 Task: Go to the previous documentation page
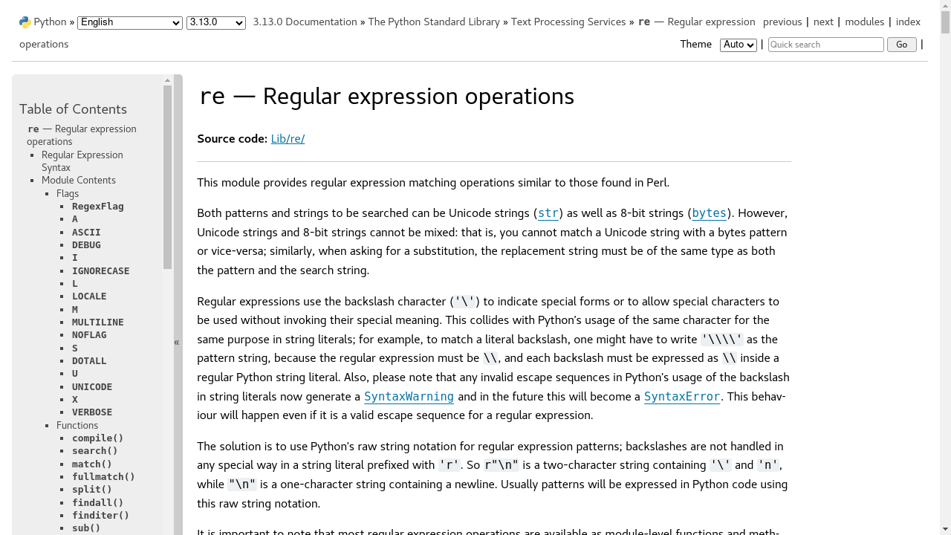[782, 22]
